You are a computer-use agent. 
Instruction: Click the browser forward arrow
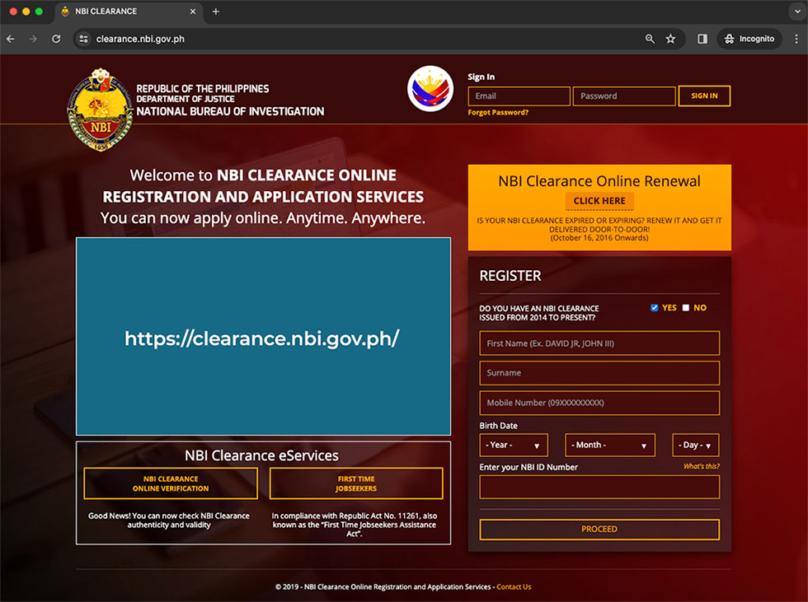coord(33,39)
